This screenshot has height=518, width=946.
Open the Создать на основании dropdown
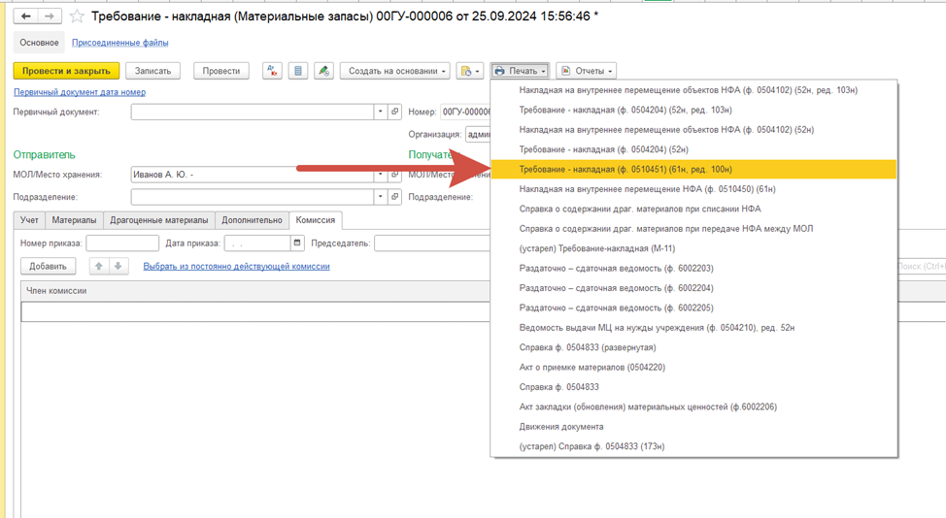click(395, 71)
